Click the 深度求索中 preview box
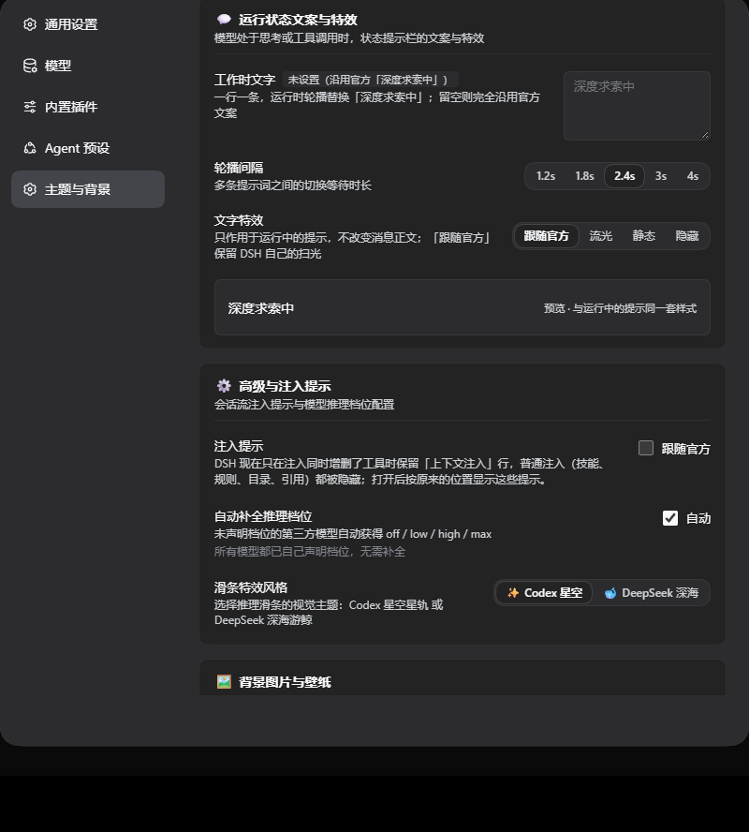The height and width of the screenshot is (832, 749). [463, 307]
